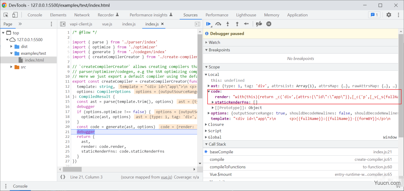The height and width of the screenshot is (191, 404).
Task: Collapse the examples/test folder
Action: coord(11,53)
